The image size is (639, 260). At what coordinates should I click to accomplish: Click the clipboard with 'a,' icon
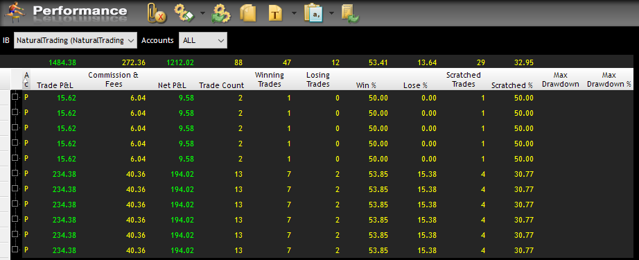point(313,13)
